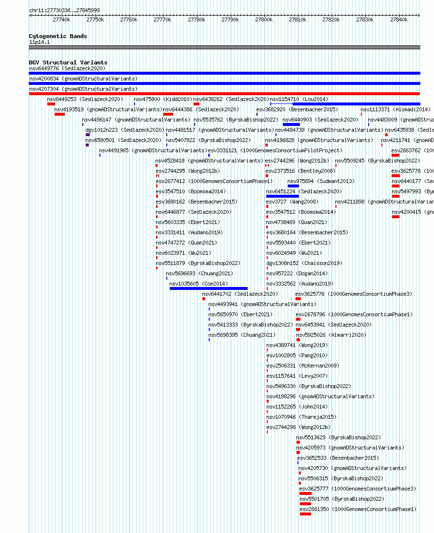Open the nsv4200834 gnomAD variant label
Image resolution: width=434 pixels, height=533 pixels.
(x=83, y=79)
